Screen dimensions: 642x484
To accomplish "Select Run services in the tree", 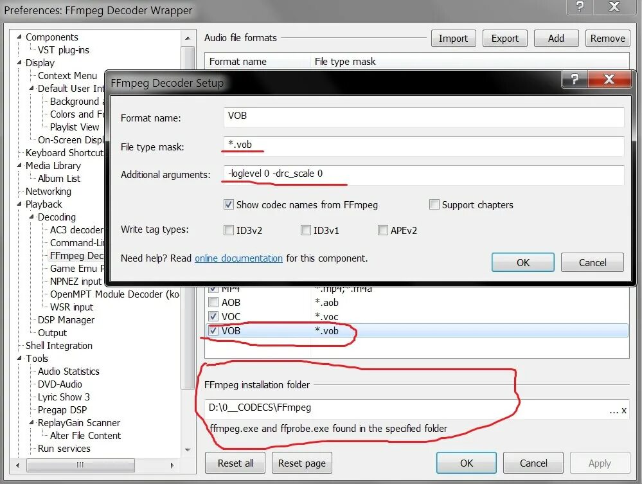I will 64,449.
